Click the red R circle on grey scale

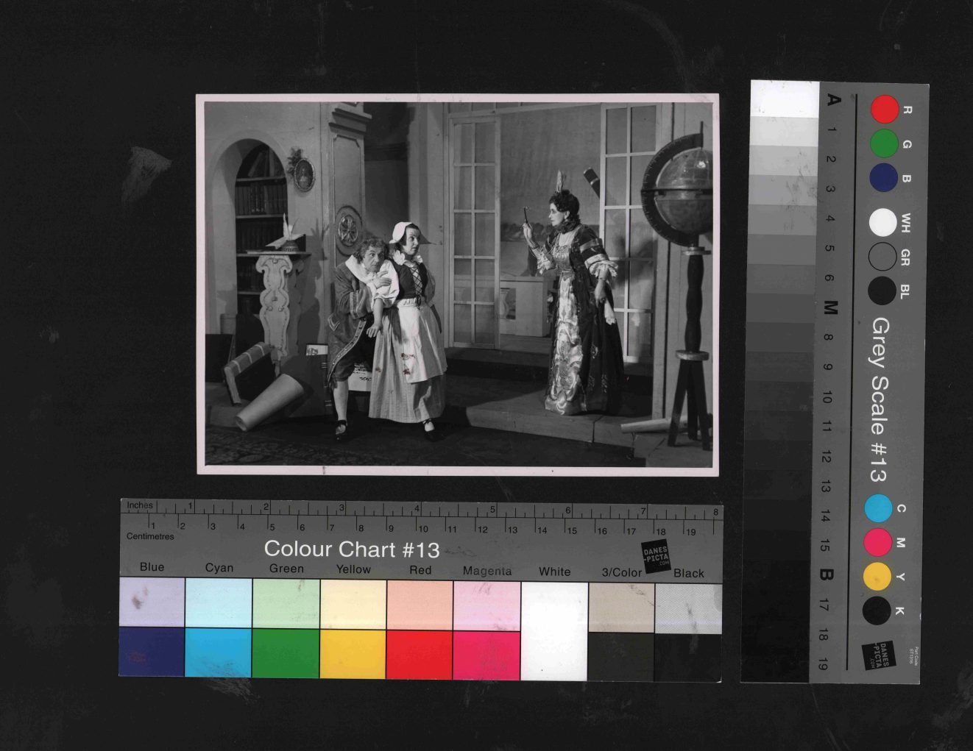[884, 109]
